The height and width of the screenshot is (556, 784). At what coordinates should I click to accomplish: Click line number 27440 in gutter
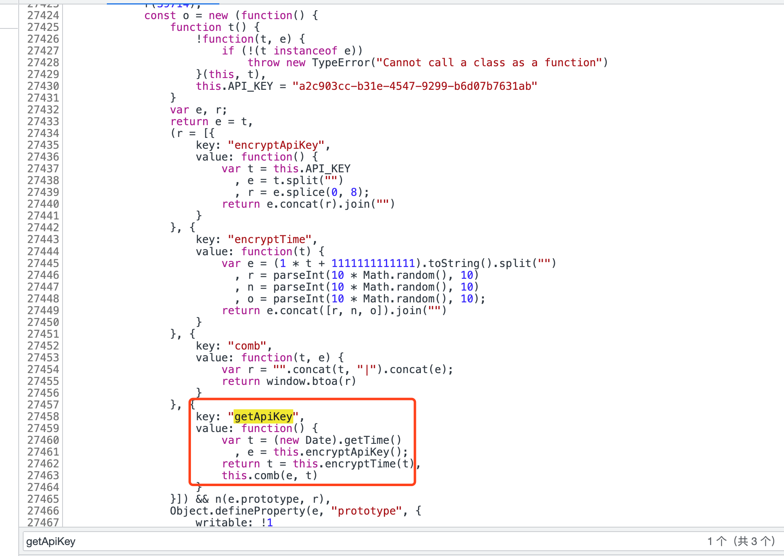(x=43, y=204)
